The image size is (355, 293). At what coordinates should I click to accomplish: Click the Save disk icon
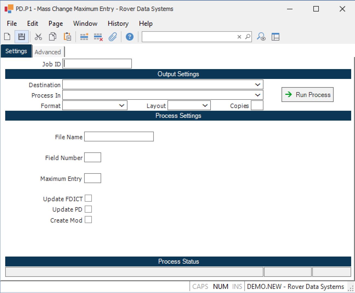click(22, 37)
